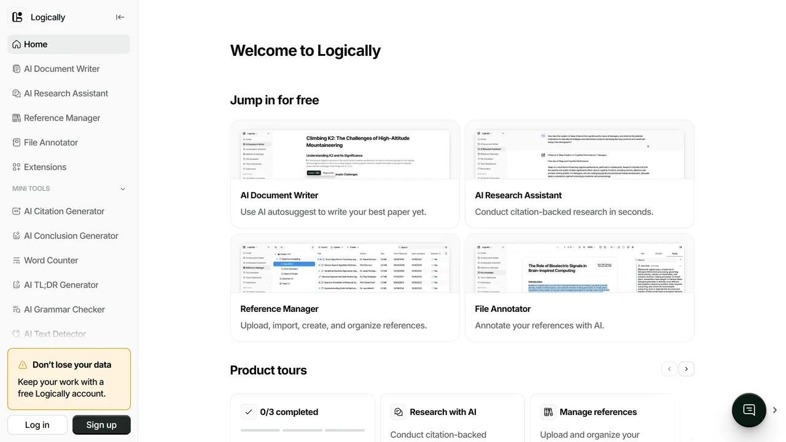Collapse the Mini Tools section chevron
The image size is (786, 442).
123,189
